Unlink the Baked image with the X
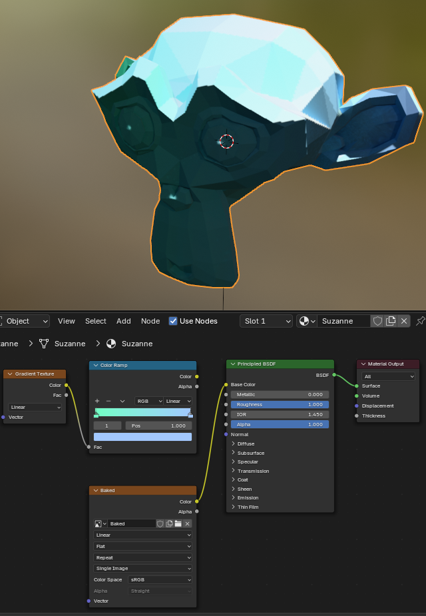426x616 pixels. click(187, 523)
